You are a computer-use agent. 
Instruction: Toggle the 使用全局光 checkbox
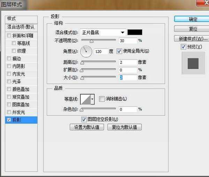(x=119, y=51)
